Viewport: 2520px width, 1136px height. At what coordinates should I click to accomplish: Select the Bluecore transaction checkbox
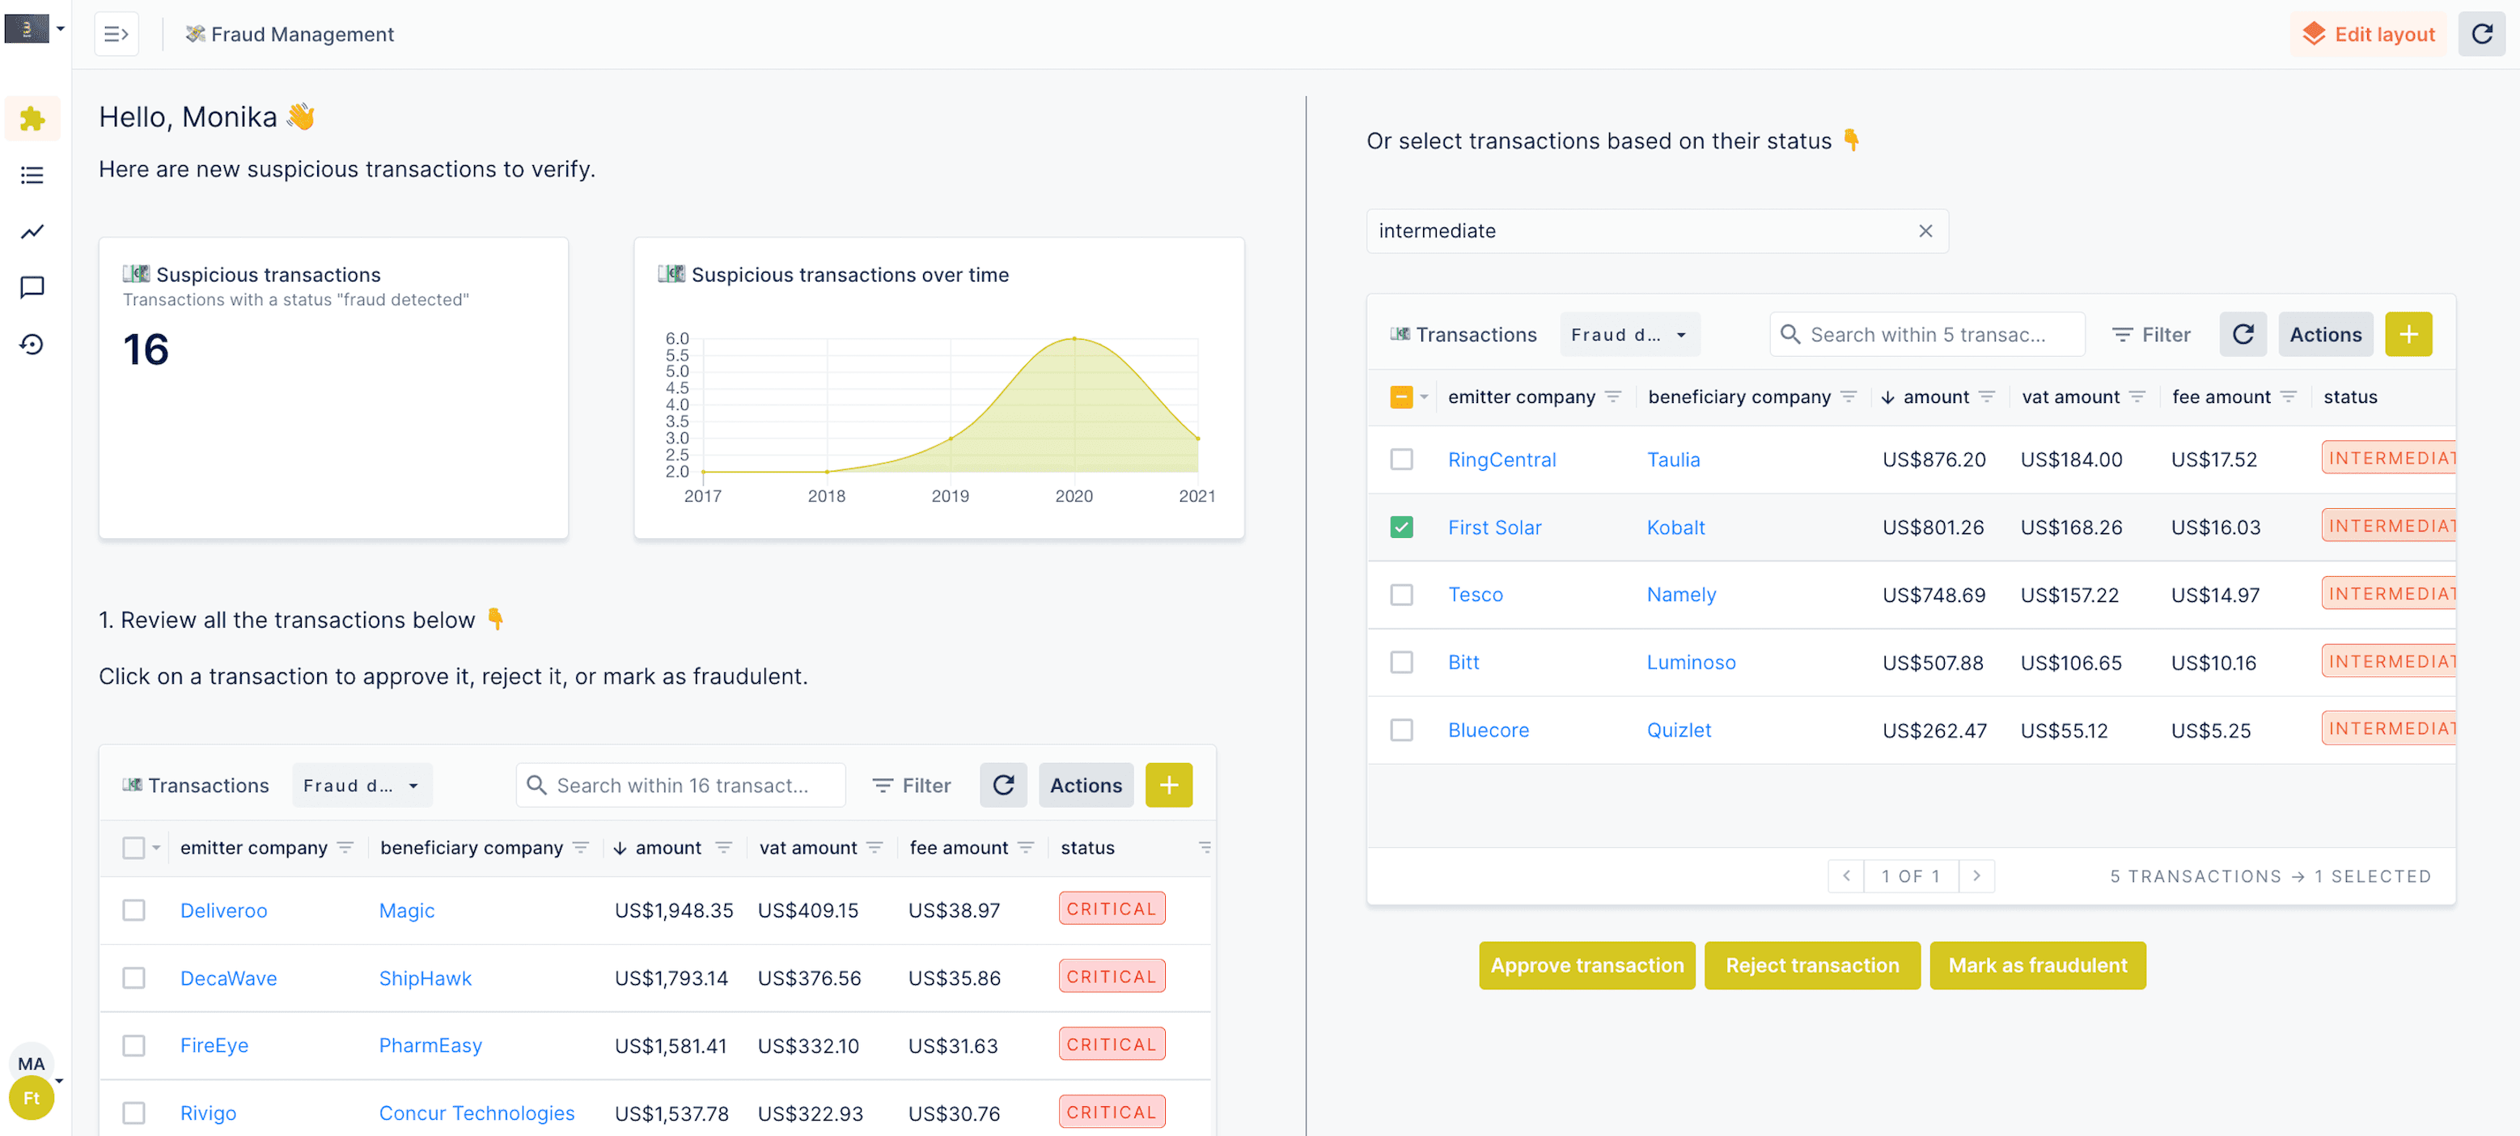(1401, 730)
